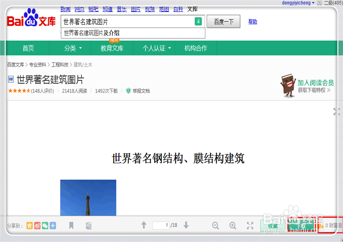Screen dimensions: 343x242
Task: Click the 百度一下 search button
Action: coord(223,22)
